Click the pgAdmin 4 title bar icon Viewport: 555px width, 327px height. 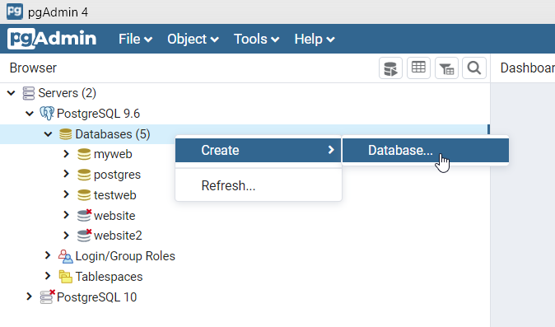pos(15,12)
